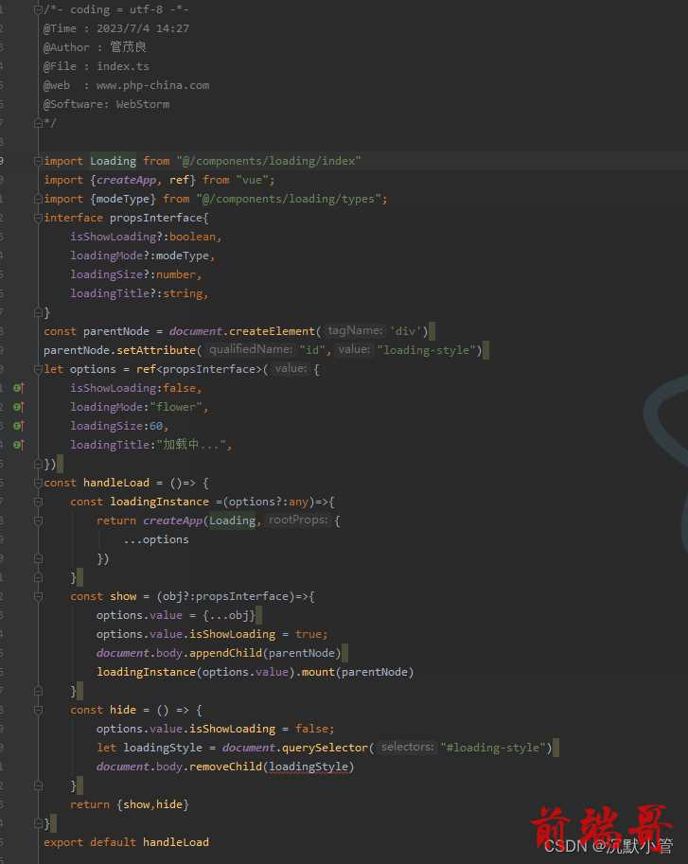
Task: Click the parentNode constant declaration name
Action: pos(116,331)
